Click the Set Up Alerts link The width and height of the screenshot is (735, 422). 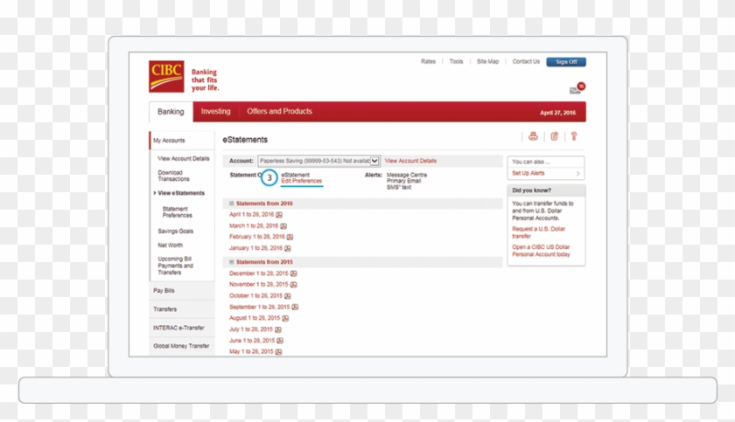coord(528,173)
